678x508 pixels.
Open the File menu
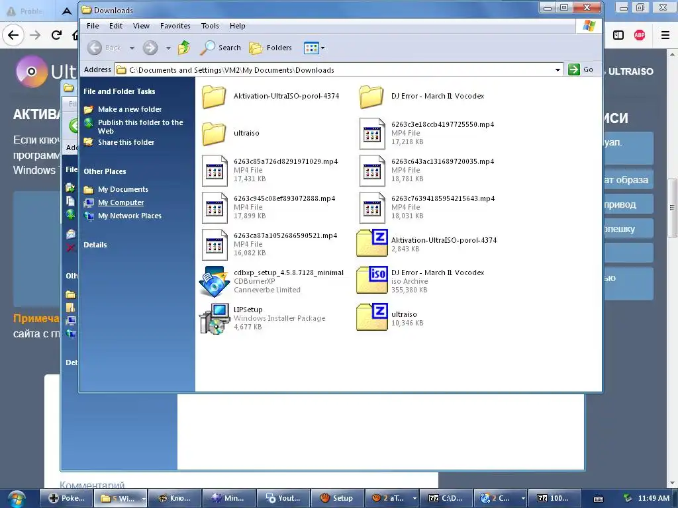coord(93,26)
